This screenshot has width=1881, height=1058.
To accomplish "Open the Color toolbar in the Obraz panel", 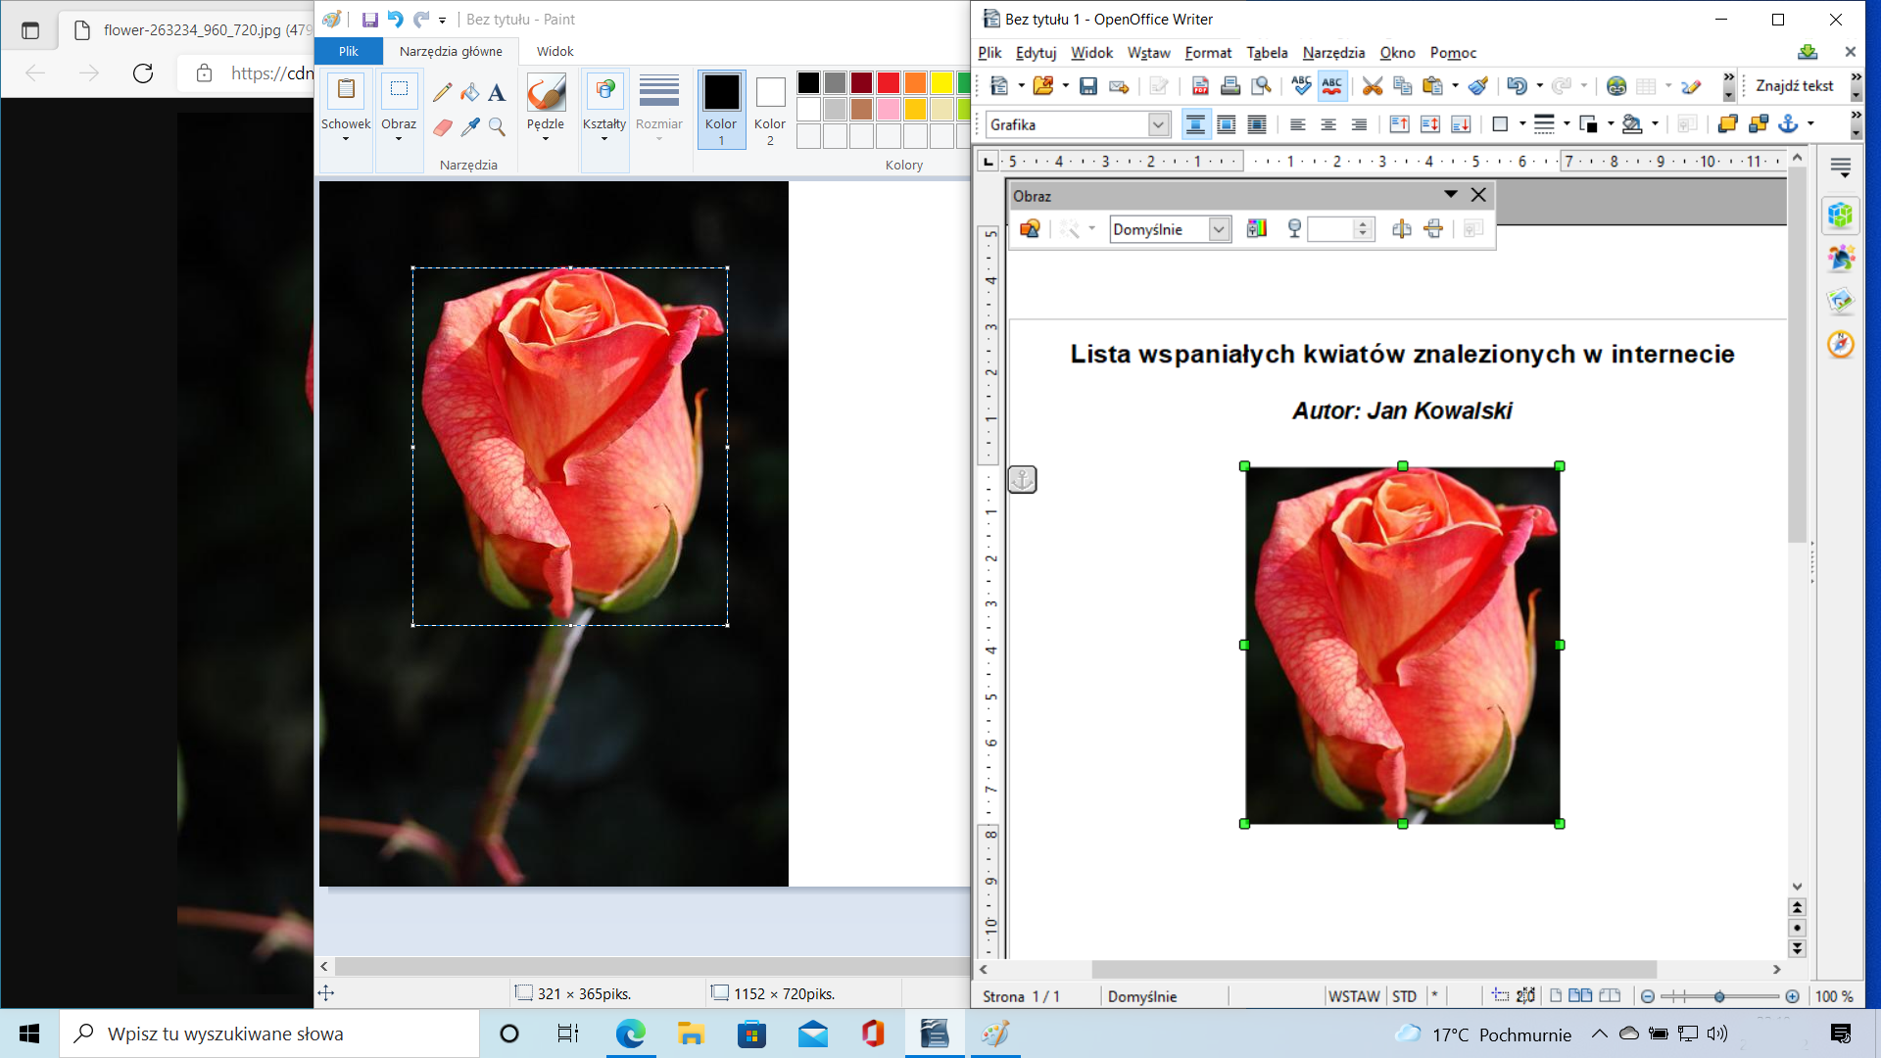I will (1257, 229).
